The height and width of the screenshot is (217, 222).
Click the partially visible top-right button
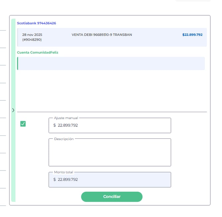193,0
